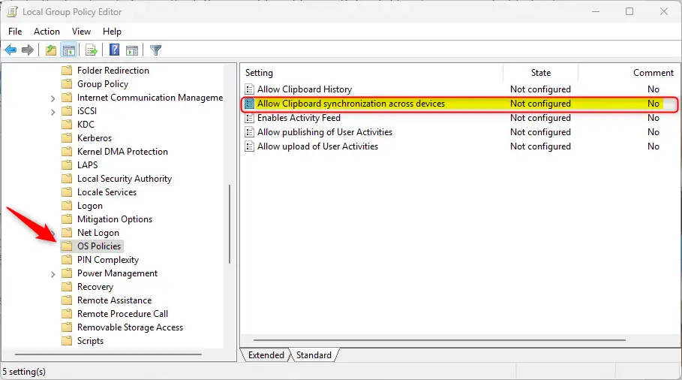Open the View menu
Image resolution: width=682 pixels, height=380 pixels.
coord(81,32)
